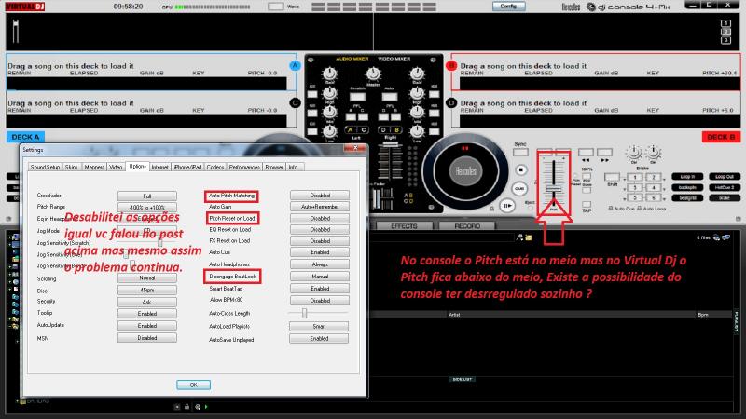Image resolution: width=746 pixels, height=419 pixels.
Task: Click the deck B jog wheel
Action: point(465,171)
